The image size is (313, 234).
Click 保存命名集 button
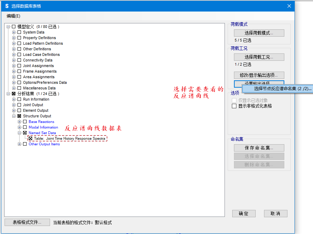[259, 148]
